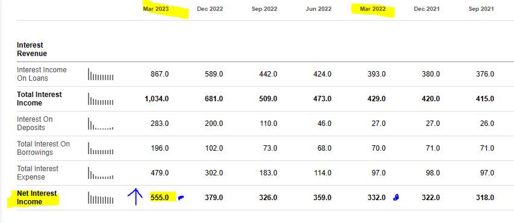Viewport: 514px width, 223px height.
Task: Click the Interest On Deposits row label
Action: [x=35, y=124]
